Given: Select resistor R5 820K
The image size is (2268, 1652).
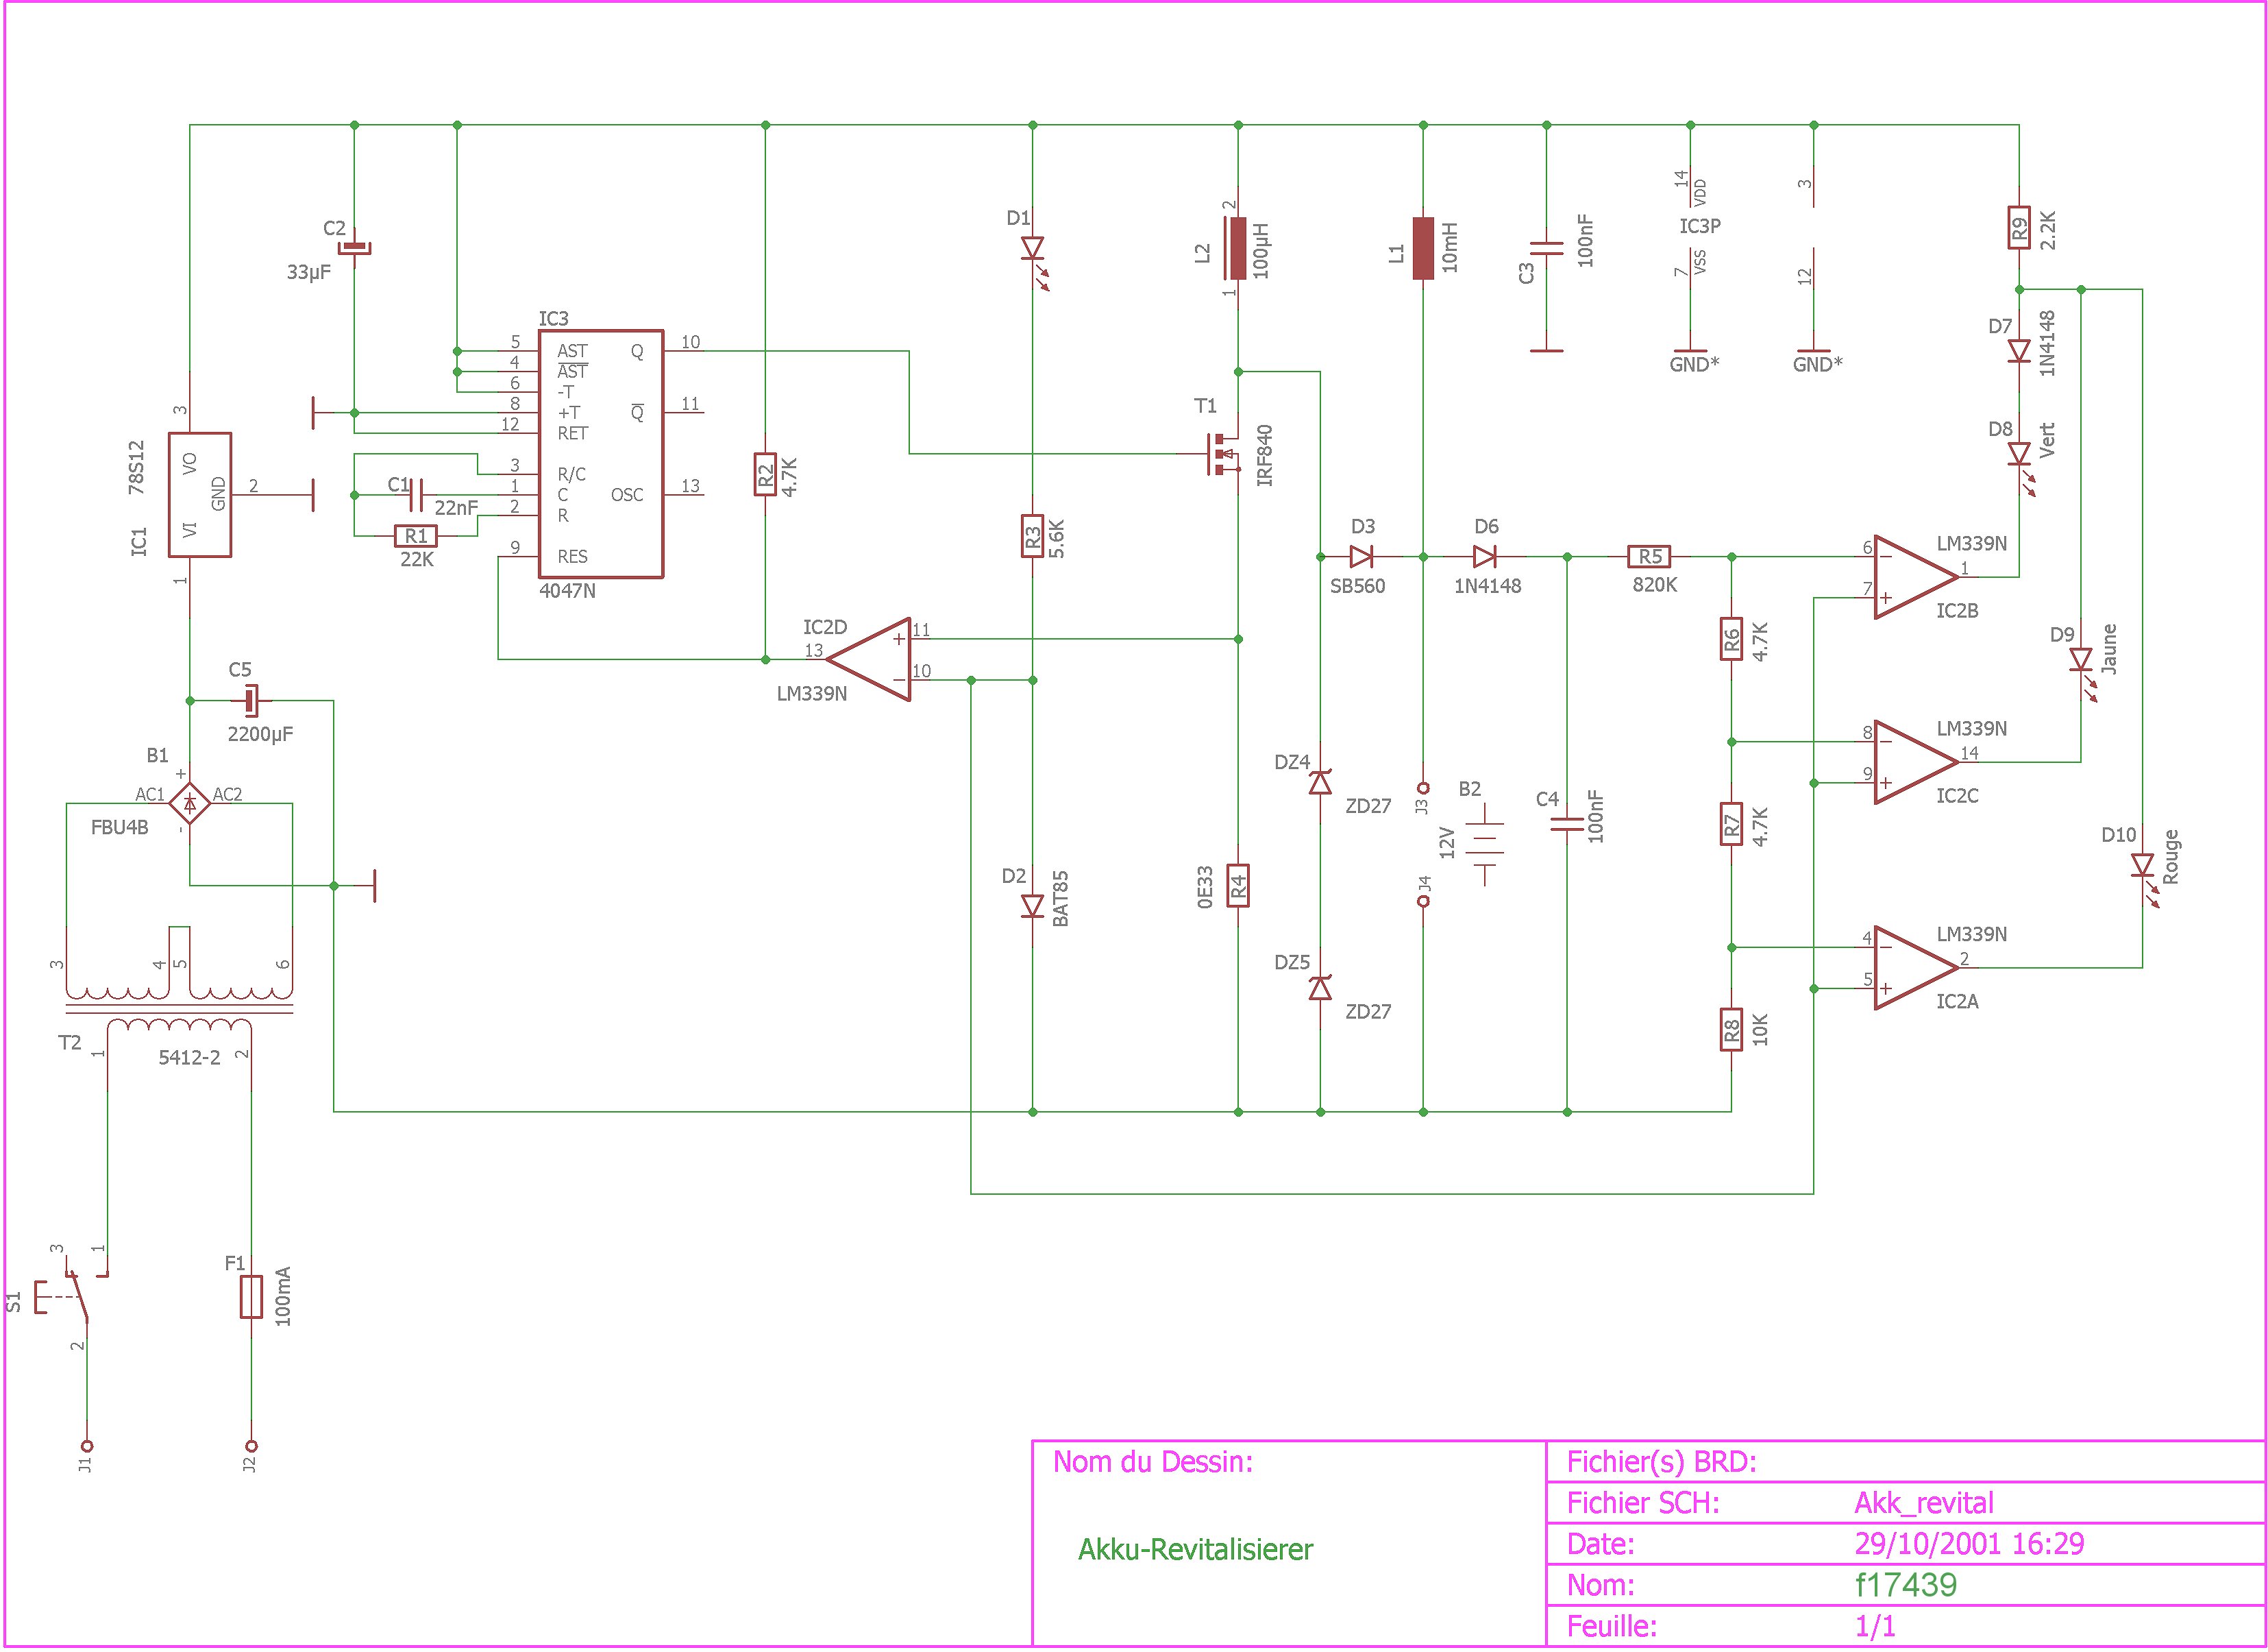Looking at the screenshot, I should [x=1649, y=557].
